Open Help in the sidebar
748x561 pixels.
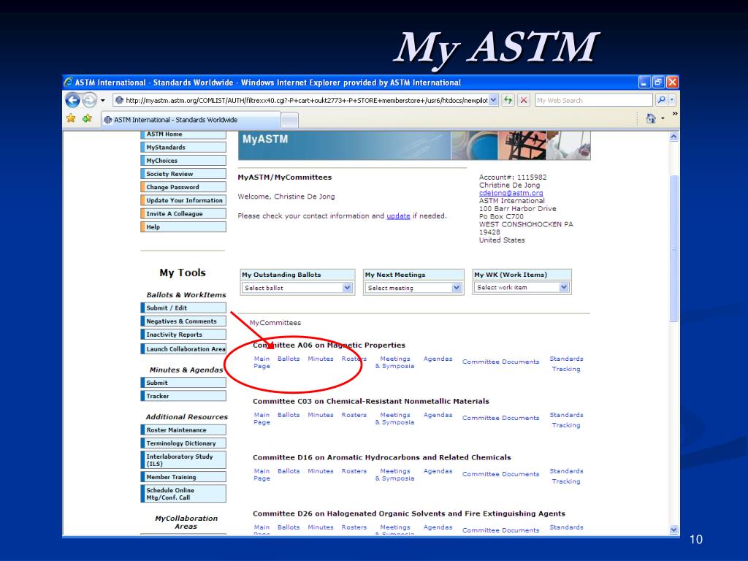coord(183,228)
